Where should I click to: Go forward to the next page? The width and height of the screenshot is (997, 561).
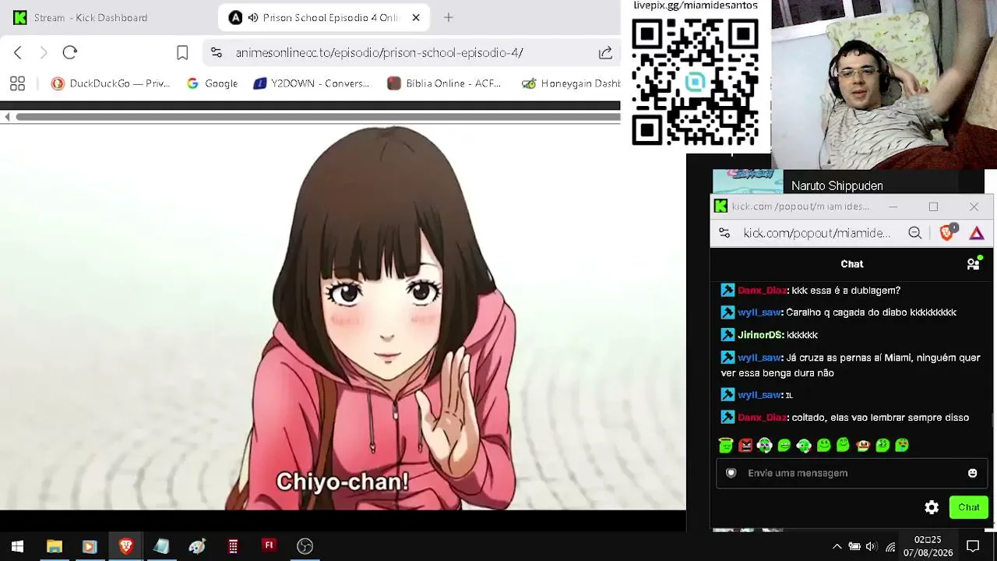click(x=44, y=52)
